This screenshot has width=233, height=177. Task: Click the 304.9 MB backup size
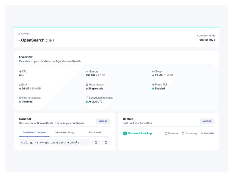[x=209, y=133]
